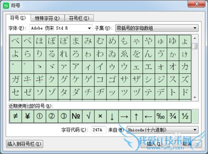Select the katakana character ト
Viewport: 208px width, 154px height.
pyautogui.click(x=173, y=92)
